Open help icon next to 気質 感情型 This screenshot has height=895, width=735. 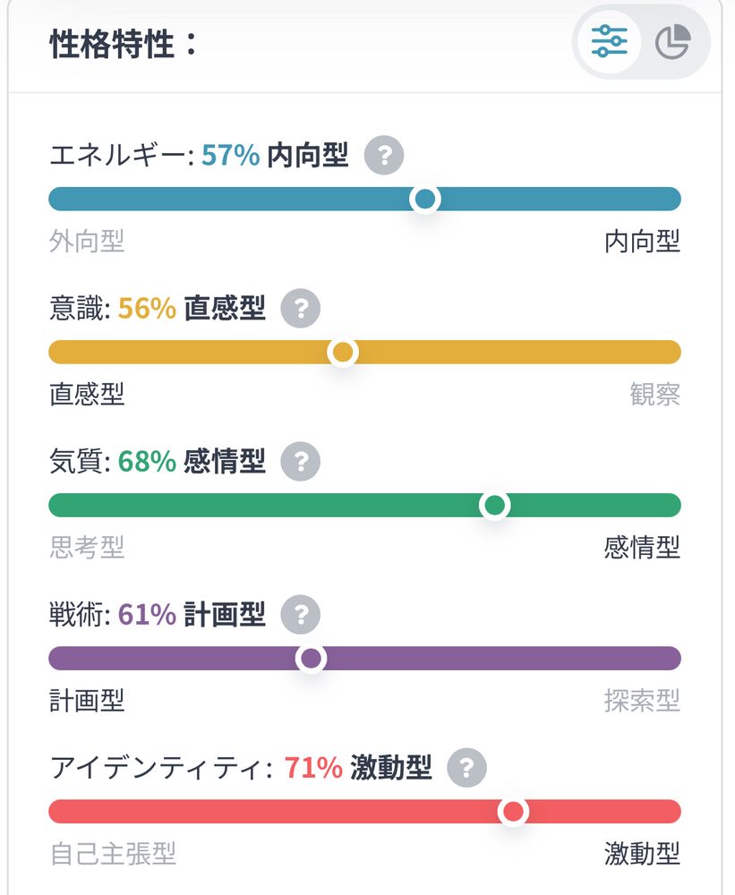[x=301, y=463]
